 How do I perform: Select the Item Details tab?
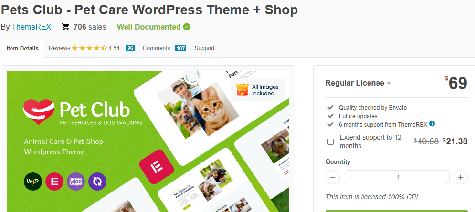tap(22, 49)
